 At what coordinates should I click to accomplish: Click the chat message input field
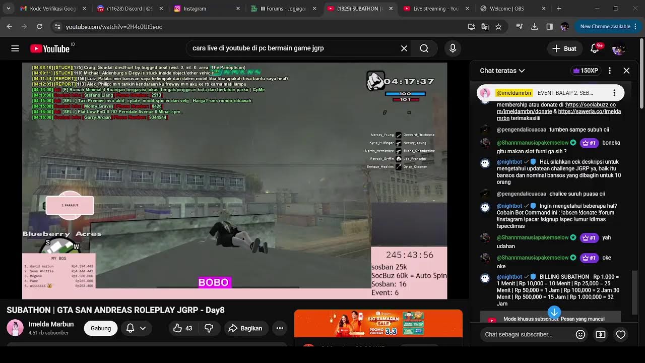pos(527,334)
